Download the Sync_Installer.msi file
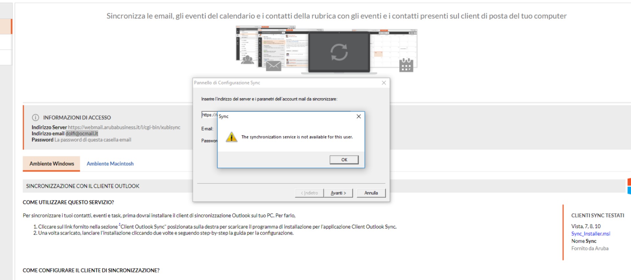 pos(591,234)
